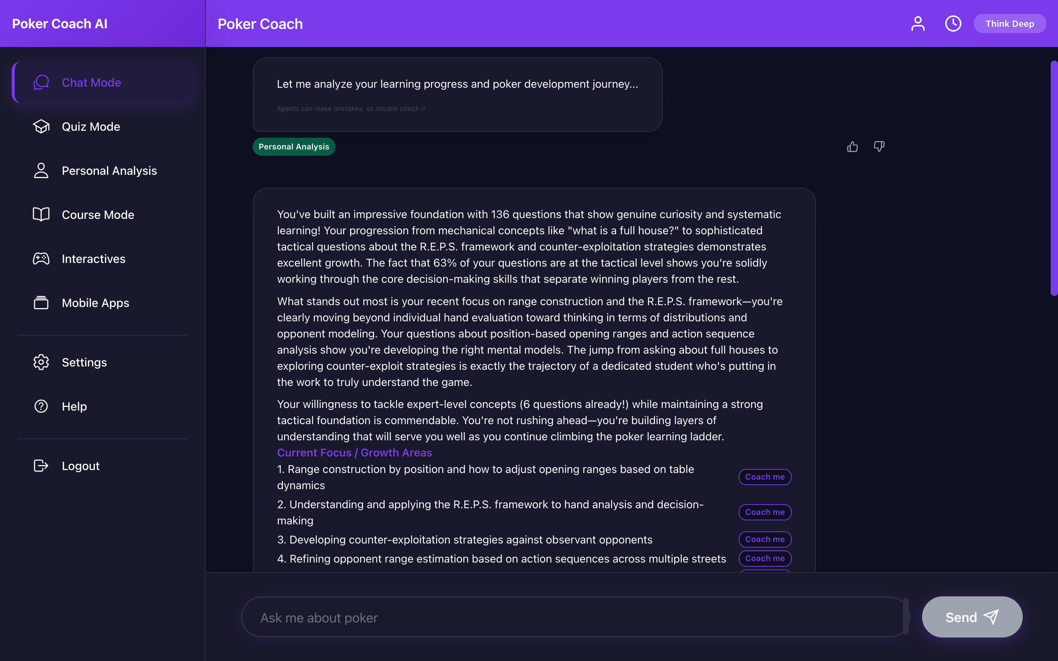Open Personal Analysis in the sidebar
Image resolution: width=1058 pixels, height=661 pixels.
(x=109, y=170)
